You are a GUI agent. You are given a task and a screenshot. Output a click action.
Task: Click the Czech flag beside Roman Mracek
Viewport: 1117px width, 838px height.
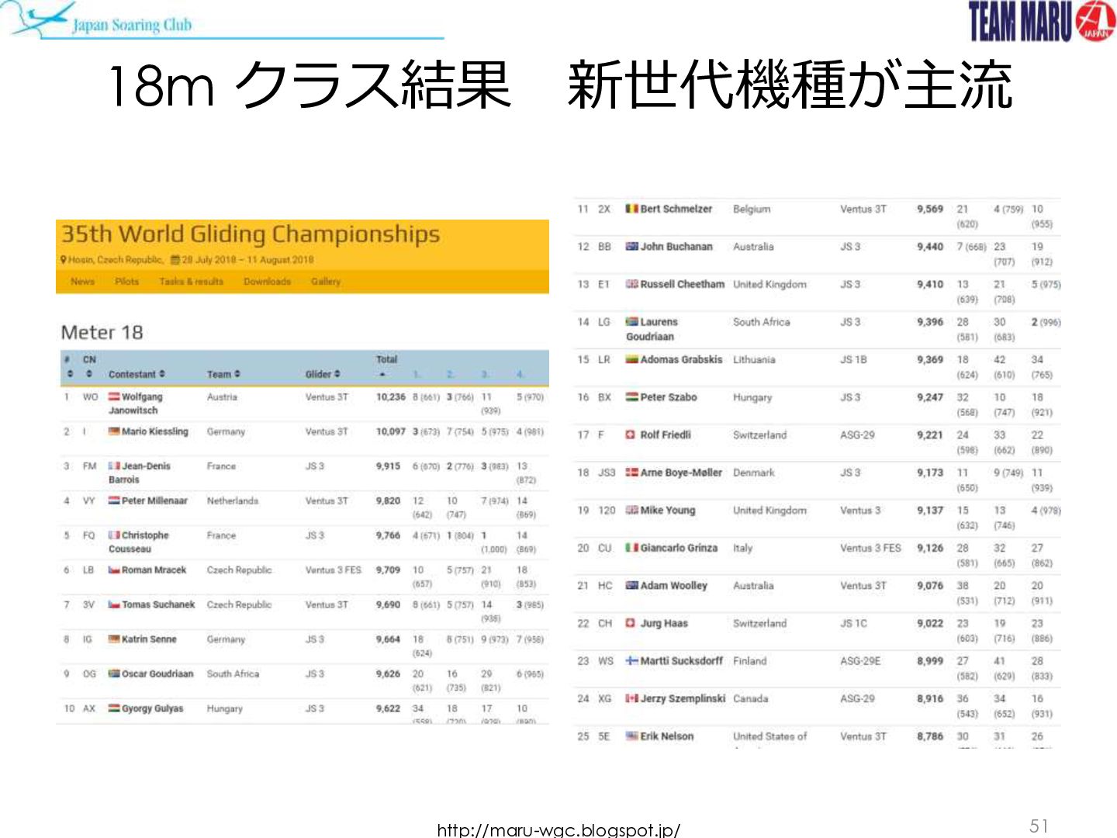click(114, 570)
